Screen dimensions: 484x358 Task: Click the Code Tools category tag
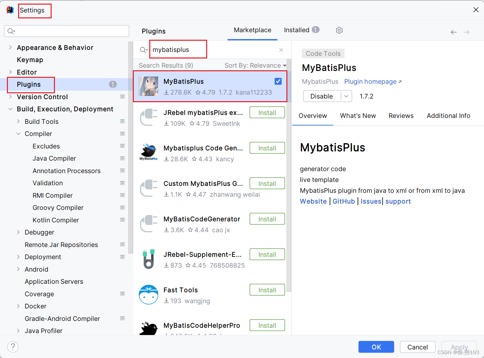click(323, 54)
